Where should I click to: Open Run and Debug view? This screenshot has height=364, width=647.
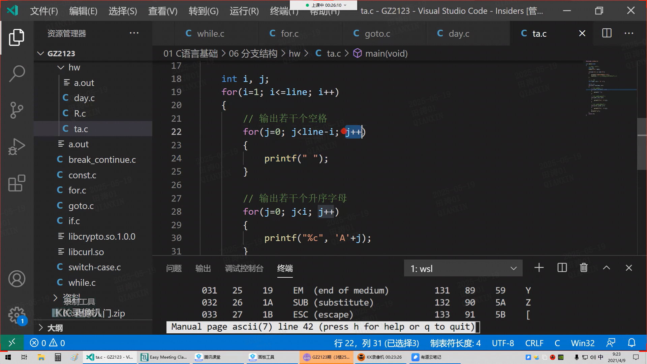[17, 147]
